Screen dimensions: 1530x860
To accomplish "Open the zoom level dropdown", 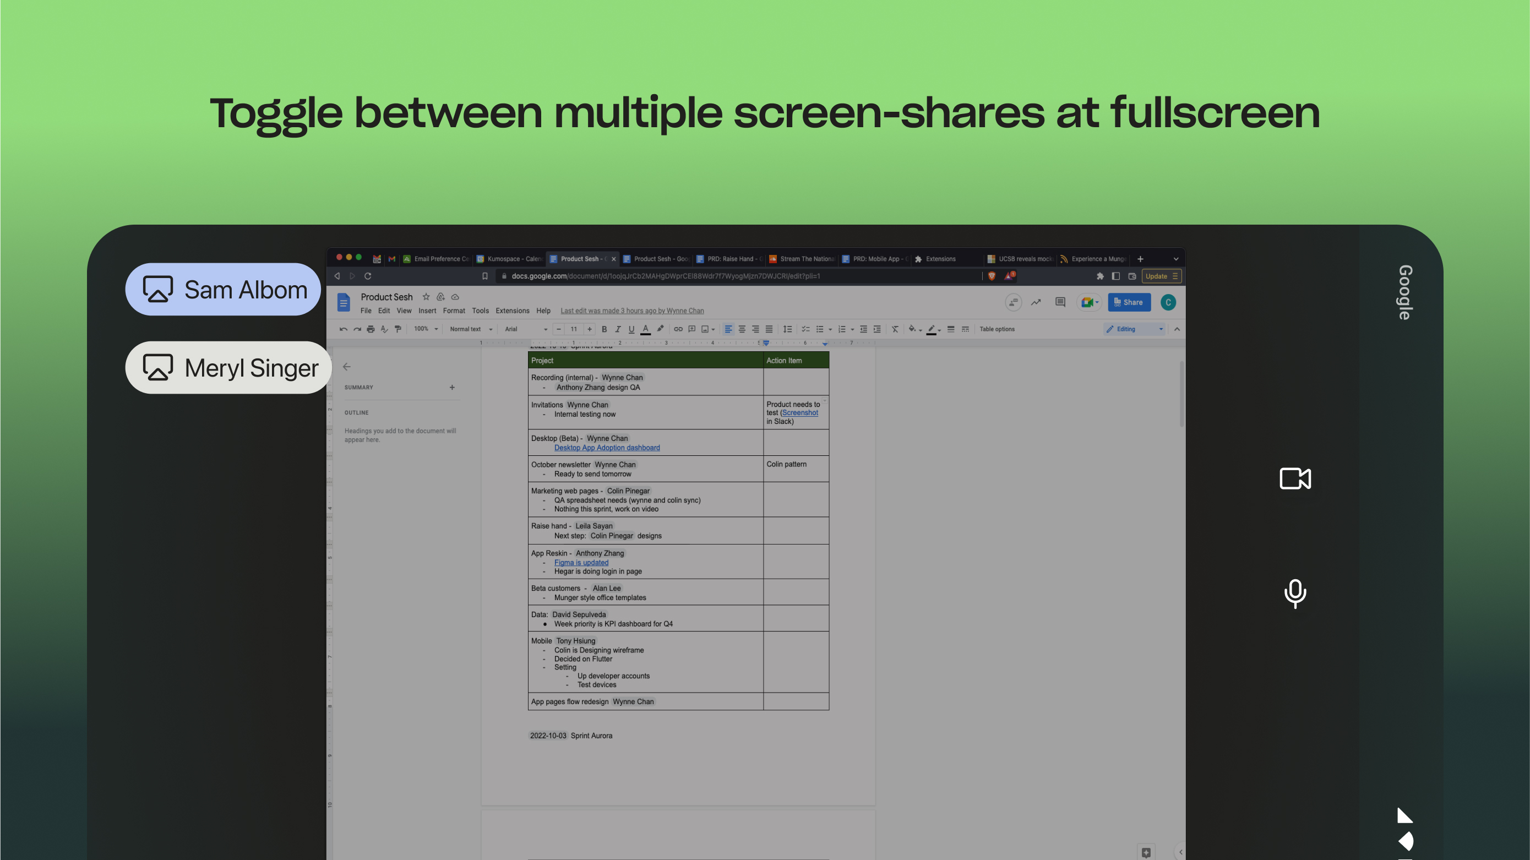I will (426, 329).
